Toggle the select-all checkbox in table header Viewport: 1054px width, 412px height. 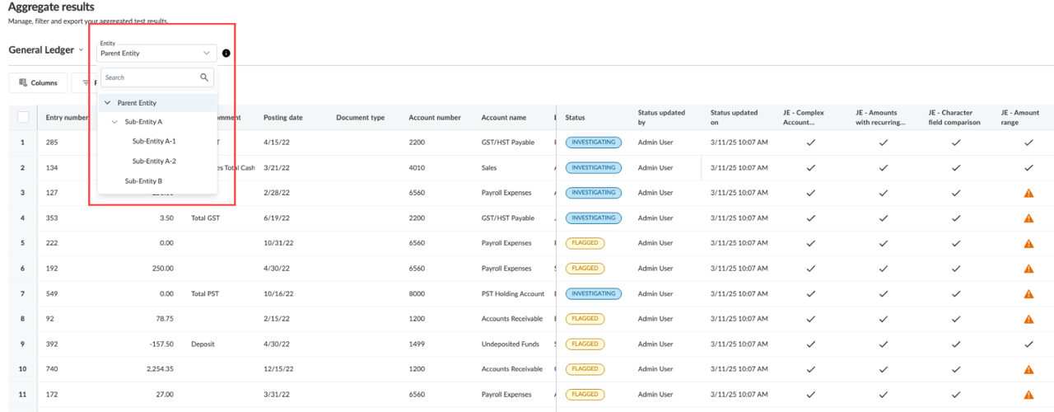point(23,117)
